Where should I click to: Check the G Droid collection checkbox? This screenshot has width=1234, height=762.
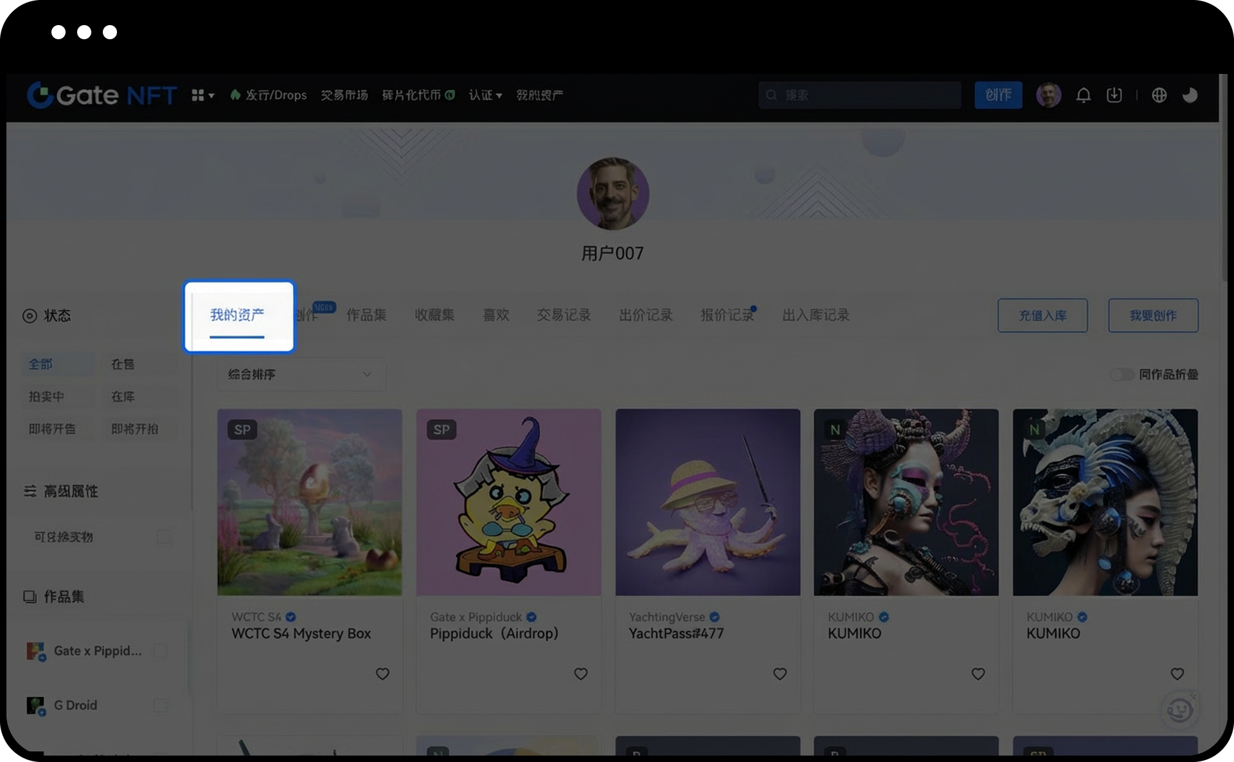pyautogui.click(x=159, y=705)
